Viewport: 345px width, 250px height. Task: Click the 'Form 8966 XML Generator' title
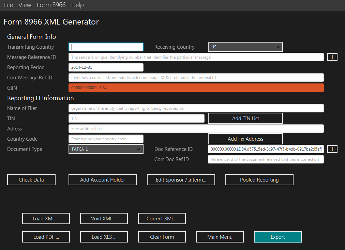tap(51, 22)
